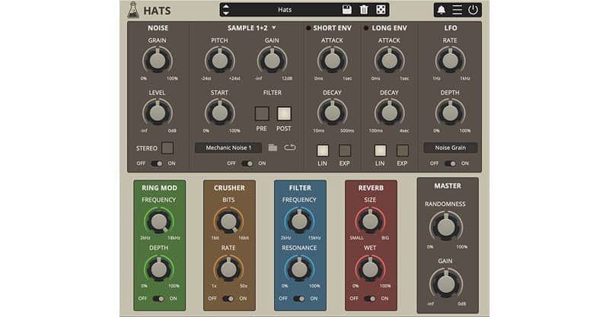Image resolution: width=609 pixels, height=317 pixels.
Task: Open the Noise Grain LFO target selector
Action: pyautogui.click(x=450, y=147)
